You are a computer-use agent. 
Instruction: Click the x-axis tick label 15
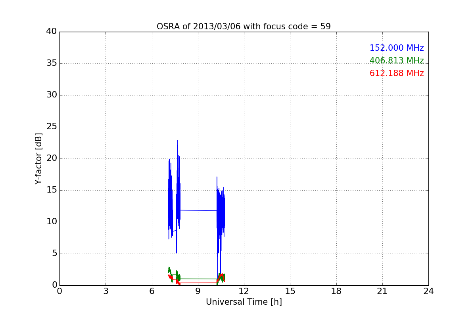[290, 291]
